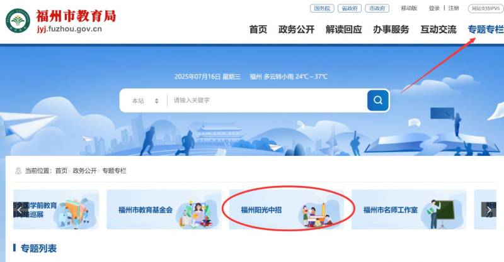The height and width of the screenshot is (262, 504).
Task: Click the user icon beside 当前位置
Action: point(18,171)
